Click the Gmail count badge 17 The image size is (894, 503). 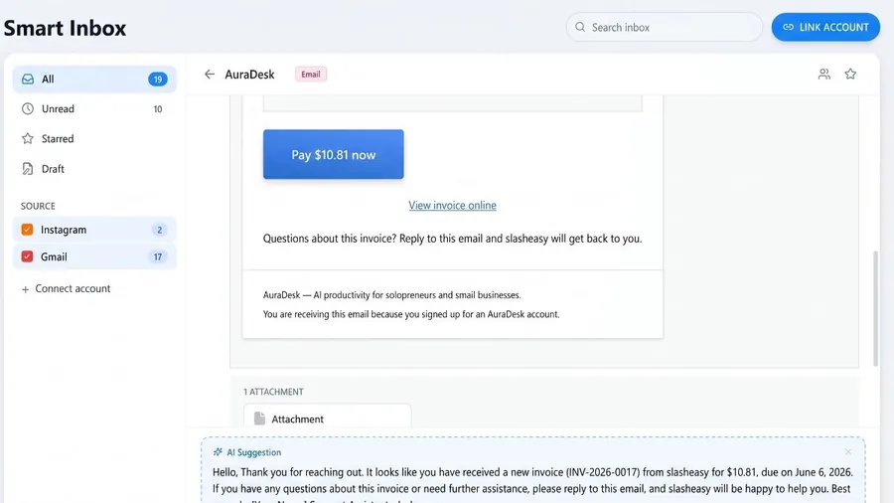pos(158,257)
